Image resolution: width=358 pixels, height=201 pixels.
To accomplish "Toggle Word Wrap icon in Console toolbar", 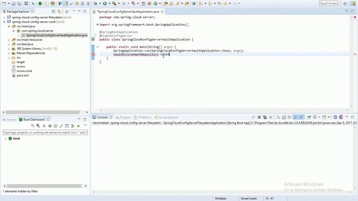I will [x=290, y=117].
